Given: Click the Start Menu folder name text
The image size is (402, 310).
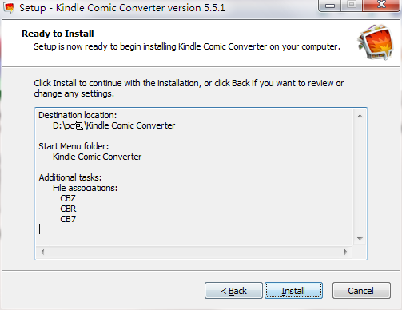Looking at the screenshot, I should tap(97, 157).
